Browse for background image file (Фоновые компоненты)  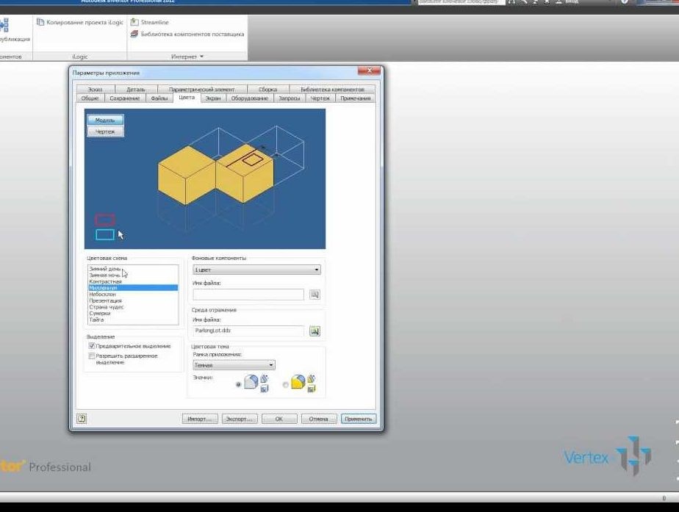(315, 295)
